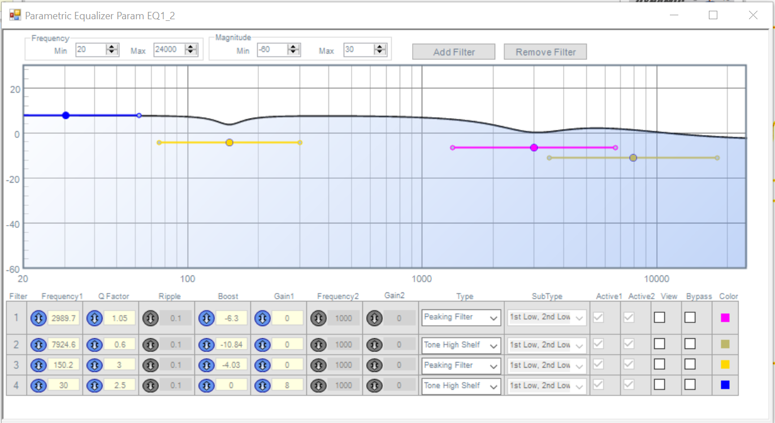The image size is (775, 423).
Task: Click Gain1 knob icon for filter 3
Action: (262, 365)
